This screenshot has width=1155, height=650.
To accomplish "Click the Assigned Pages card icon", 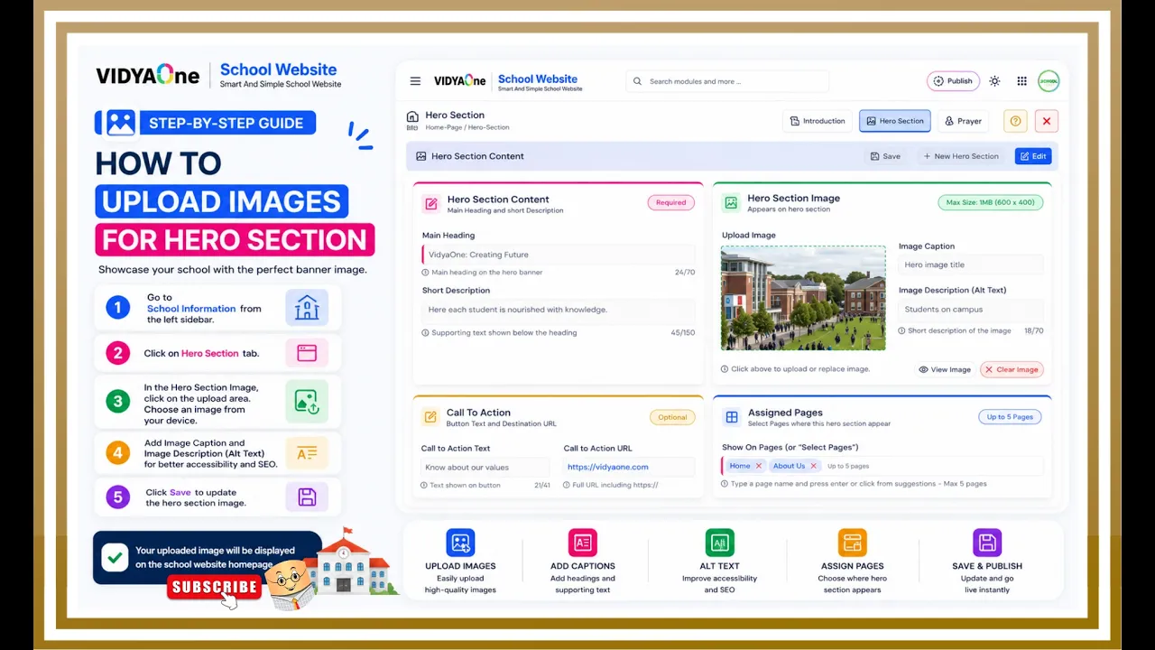I will [732, 417].
